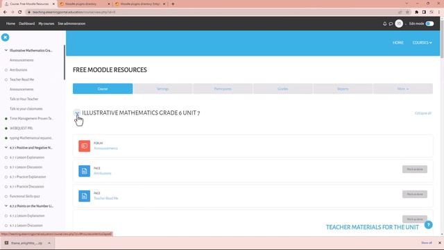The height and width of the screenshot is (250, 444).
Task: Click Collapse all link
Action: pos(423,113)
